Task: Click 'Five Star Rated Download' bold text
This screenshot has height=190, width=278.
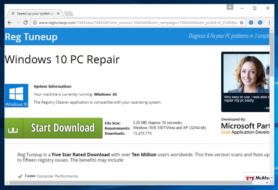Action: 81,155
